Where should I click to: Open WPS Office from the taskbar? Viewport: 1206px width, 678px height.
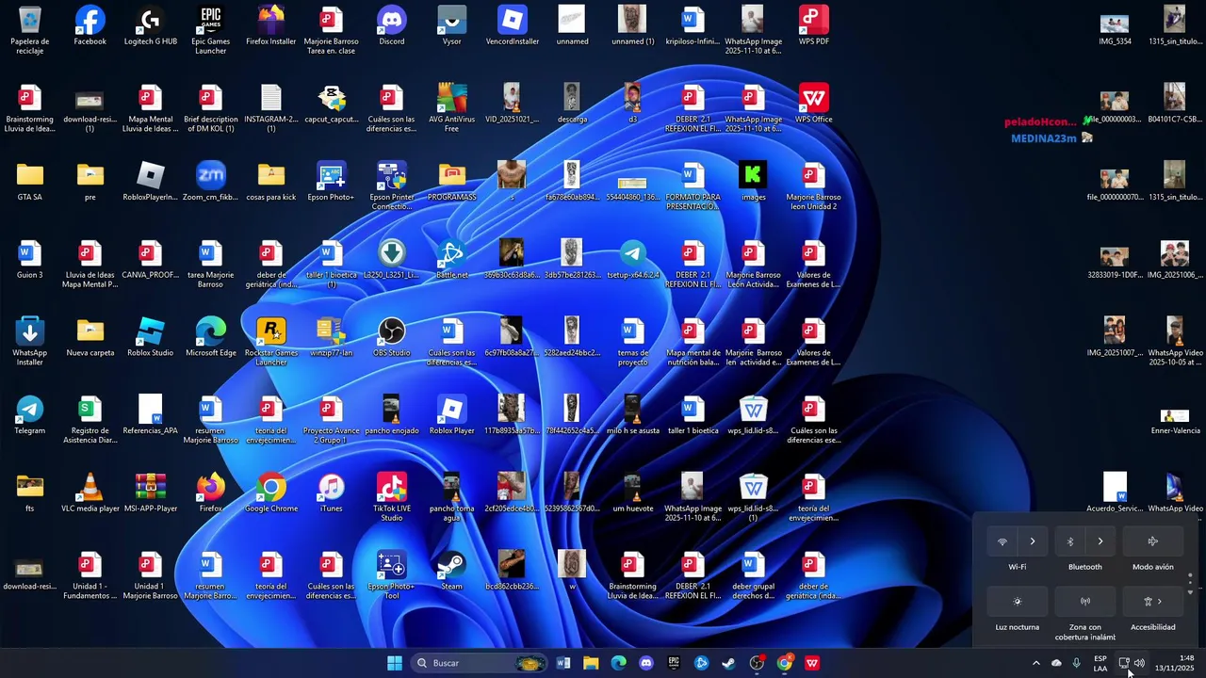pyautogui.click(x=812, y=663)
